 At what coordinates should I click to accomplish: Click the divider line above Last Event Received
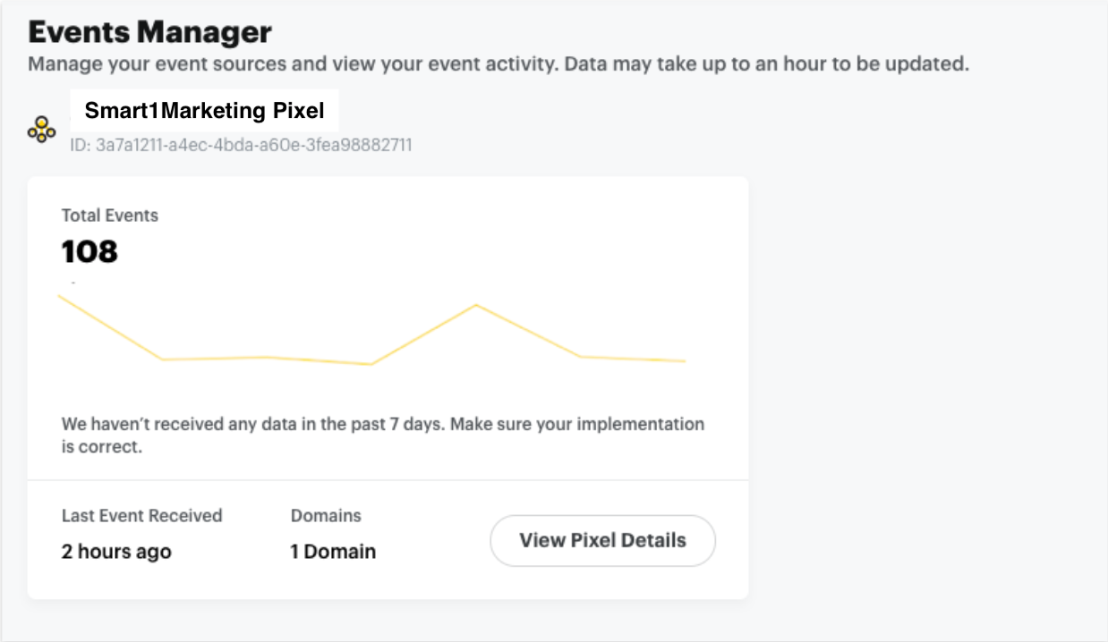click(x=388, y=480)
